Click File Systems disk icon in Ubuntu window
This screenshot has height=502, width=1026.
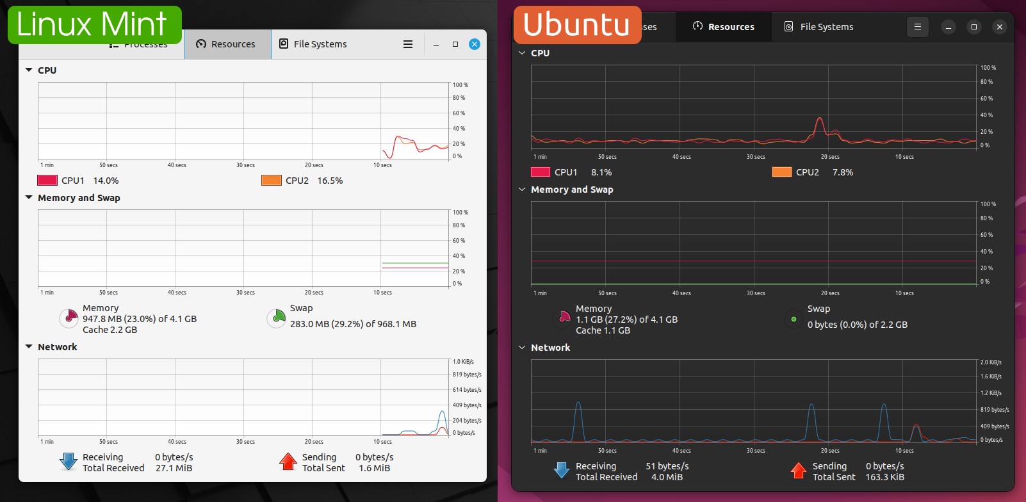click(x=789, y=27)
